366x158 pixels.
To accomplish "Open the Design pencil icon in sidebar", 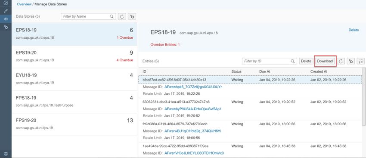I will [6, 11].
